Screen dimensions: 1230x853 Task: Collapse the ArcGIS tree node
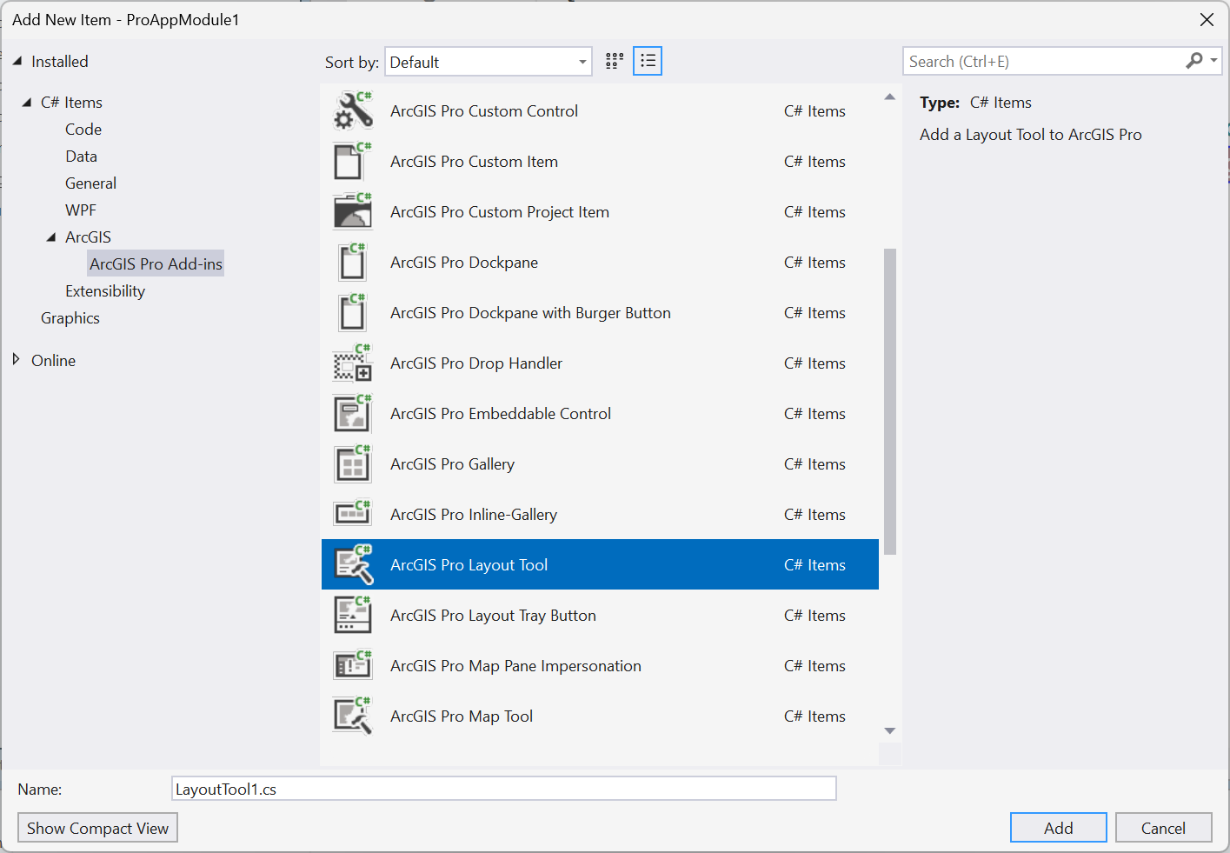click(51, 237)
